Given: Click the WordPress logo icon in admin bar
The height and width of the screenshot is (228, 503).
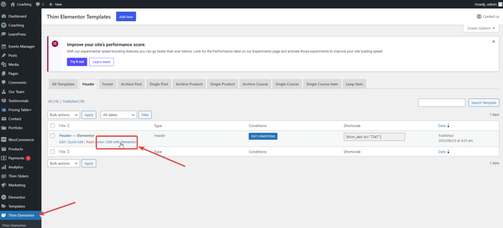Looking at the screenshot, I should 3,4.
